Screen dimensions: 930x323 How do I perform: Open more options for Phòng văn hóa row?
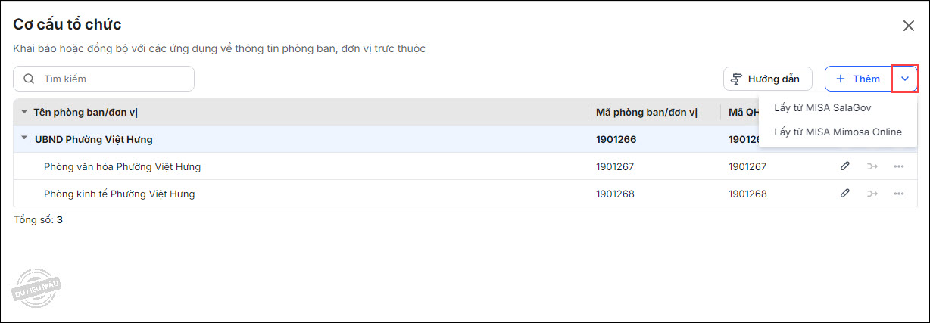click(x=899, y=166)
